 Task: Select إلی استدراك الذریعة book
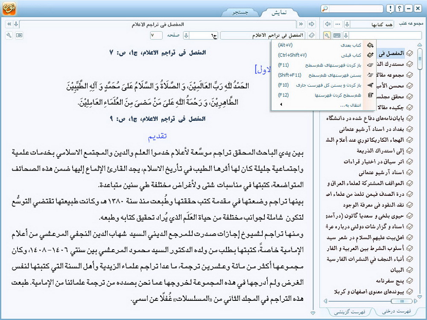[x=380, y=151]
